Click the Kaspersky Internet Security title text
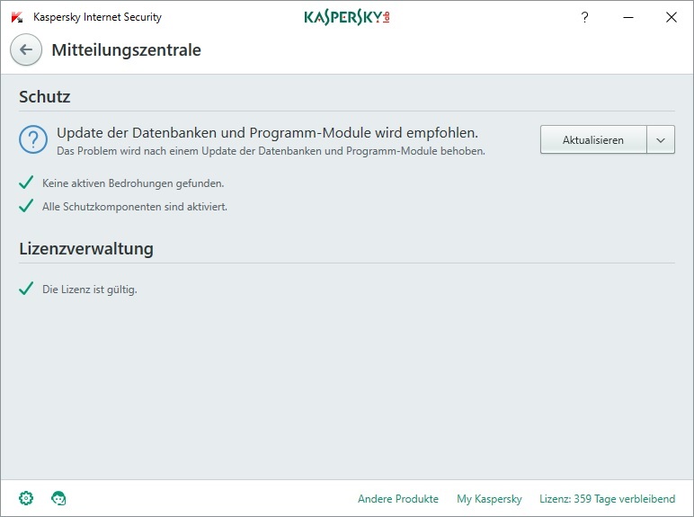This screenshot has height=517, width=694. (97, 17)
